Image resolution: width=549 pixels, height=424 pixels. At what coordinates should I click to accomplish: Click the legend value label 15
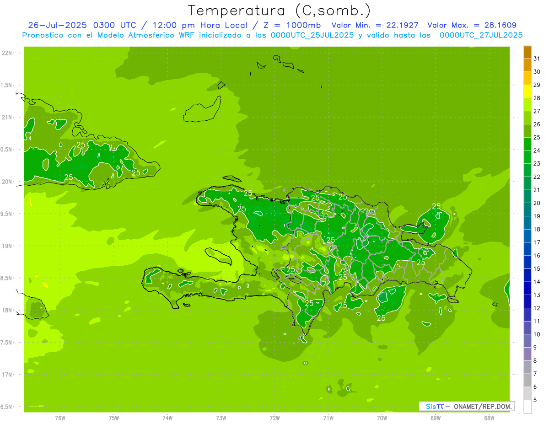tap(537, 268)
